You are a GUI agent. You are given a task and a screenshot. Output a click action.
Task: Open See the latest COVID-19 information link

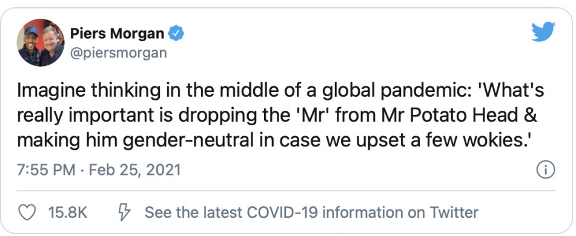pos(311,212)
